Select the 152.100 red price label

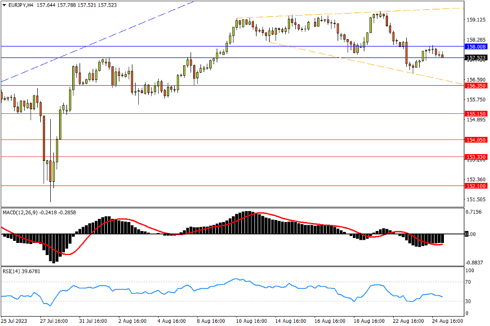click(476, 186)
